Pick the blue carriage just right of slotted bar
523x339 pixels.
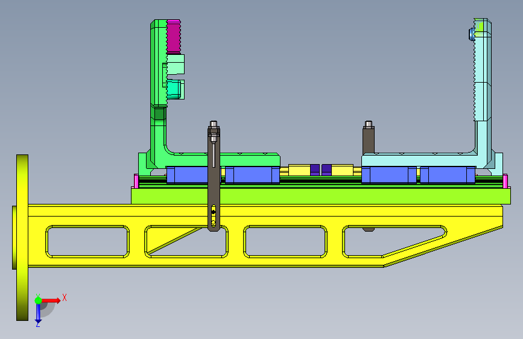(253, 175)
